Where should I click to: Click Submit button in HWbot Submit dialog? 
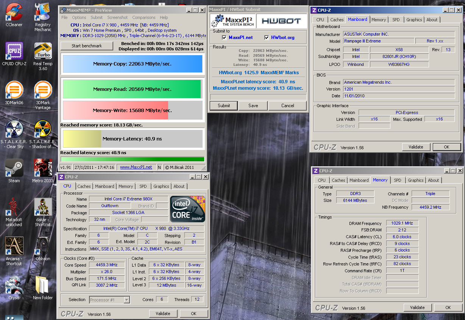tap(224, 106)
